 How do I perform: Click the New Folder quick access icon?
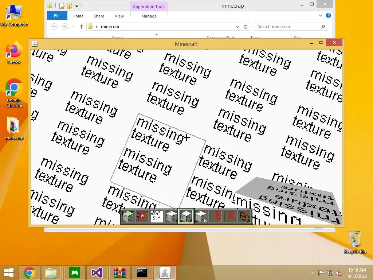click(x=70, y=6)
